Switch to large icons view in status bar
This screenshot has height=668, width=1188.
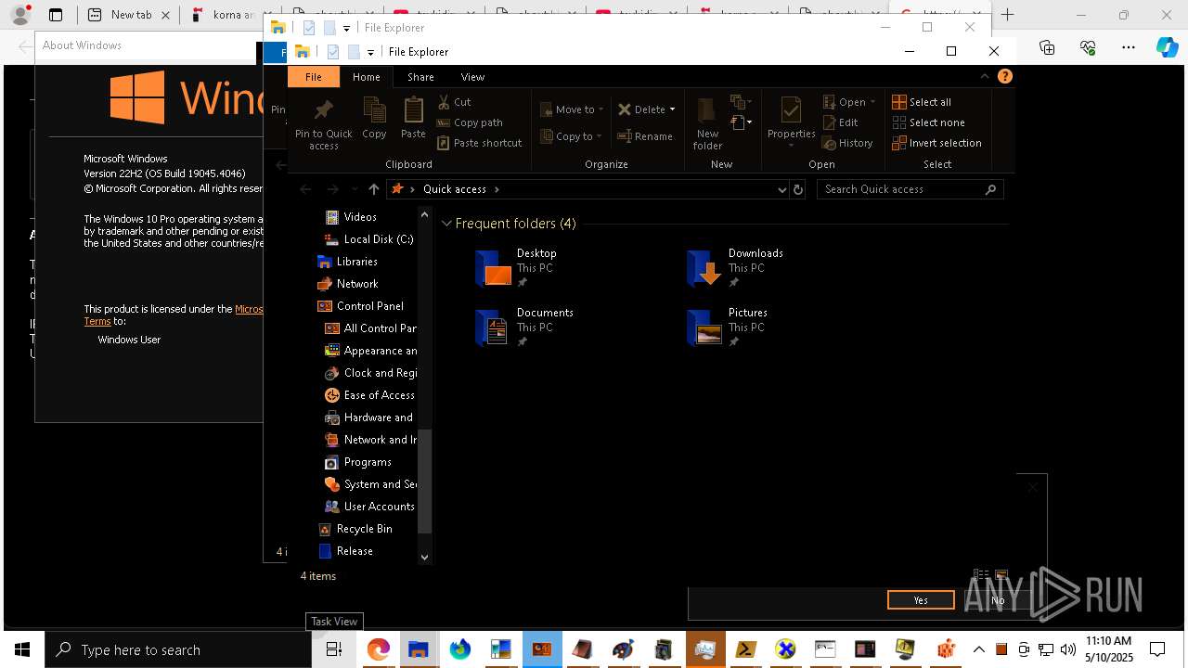[1001, 575]
